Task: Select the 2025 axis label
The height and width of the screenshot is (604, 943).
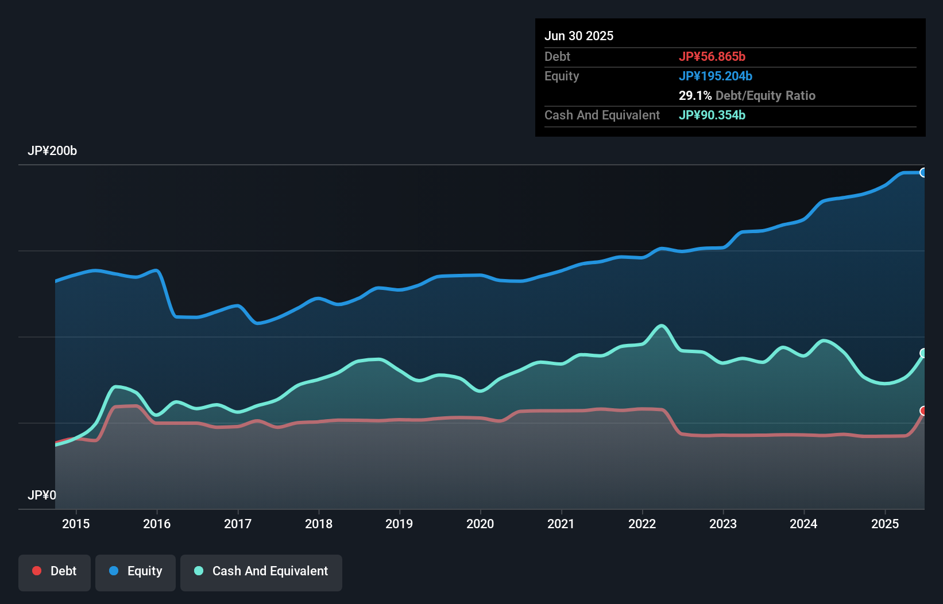Action: pyautogui.click(x=885, y=524)
